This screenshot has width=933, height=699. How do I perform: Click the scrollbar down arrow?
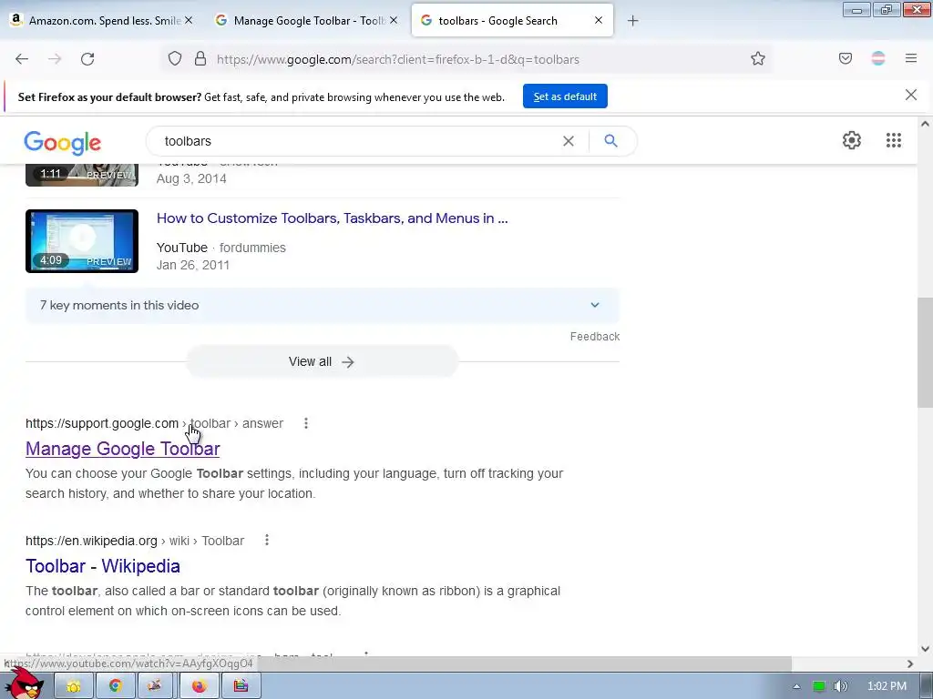(925, 648)
